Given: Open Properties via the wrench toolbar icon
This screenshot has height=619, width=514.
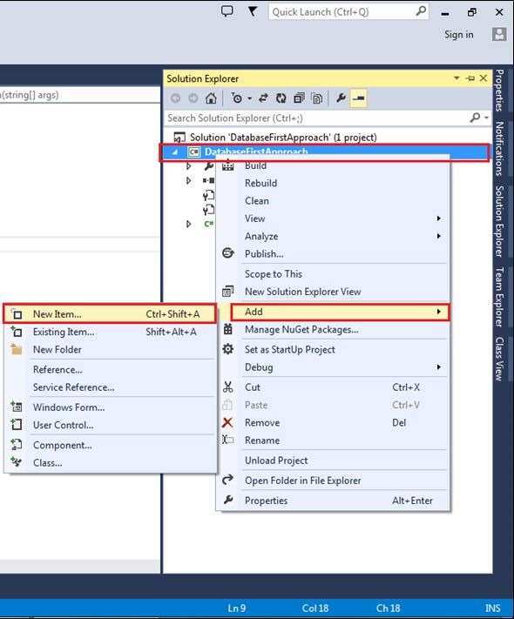Looking at the screenshot, I should tap(341, 98).
